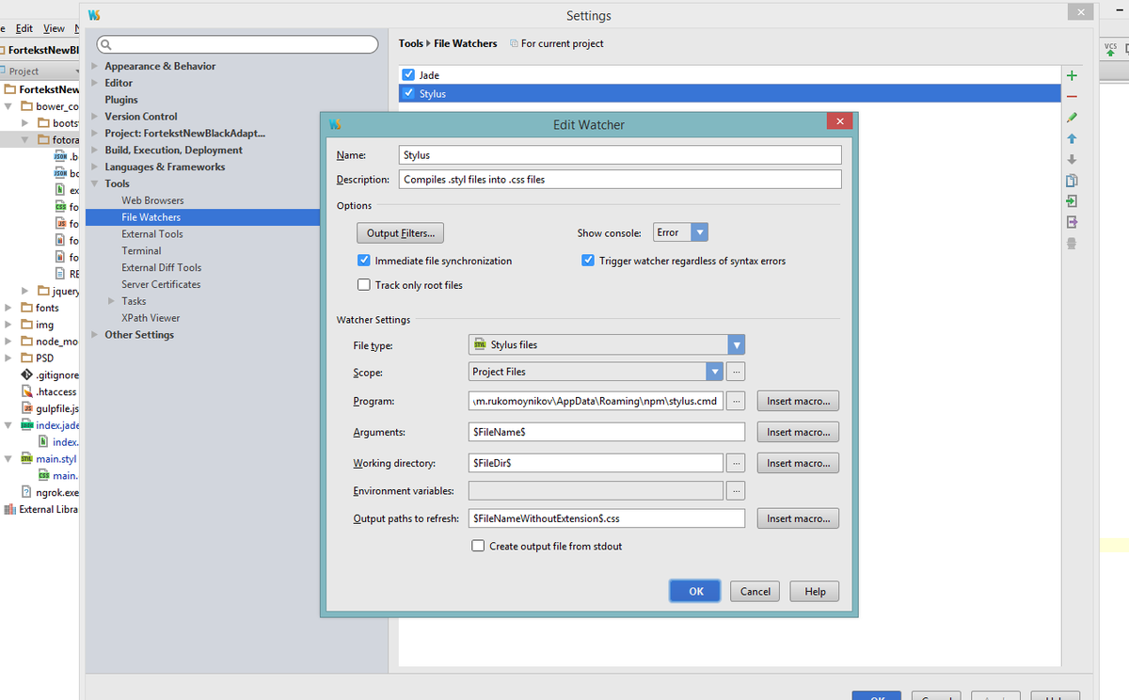Click the grayed-out icon below export

pos(1072,243)
